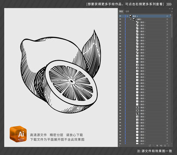Hide 图层 1 using its eye icon
The width and height of the screenshot is (177, 155).
coord(120,16)
